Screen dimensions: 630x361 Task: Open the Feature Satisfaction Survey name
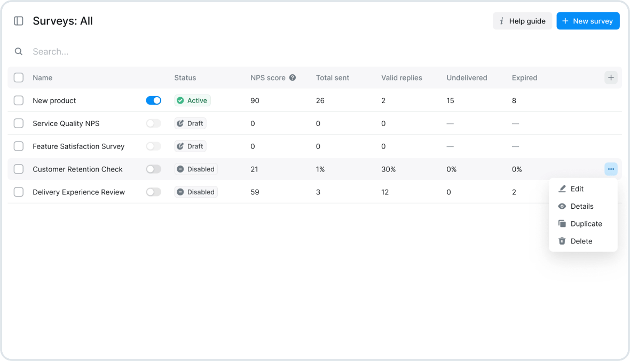[x=79, y=146]
